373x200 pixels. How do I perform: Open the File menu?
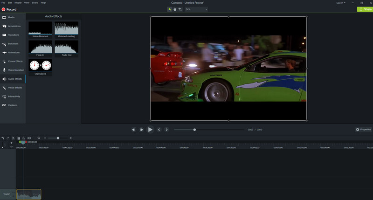(x=3, y=3)
